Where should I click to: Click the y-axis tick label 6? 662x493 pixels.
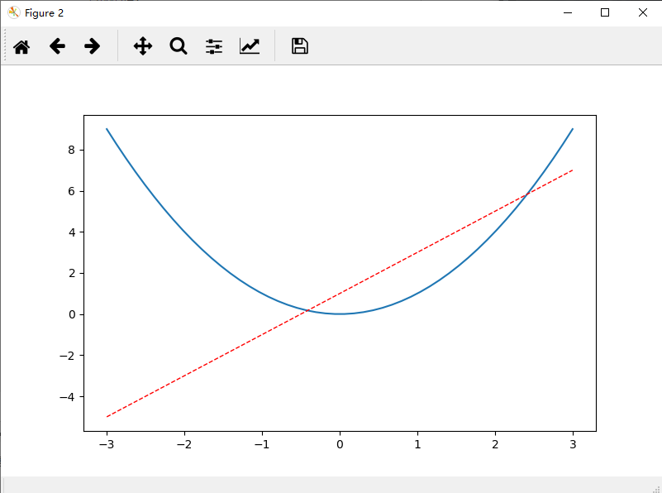(x=71, y=191)
